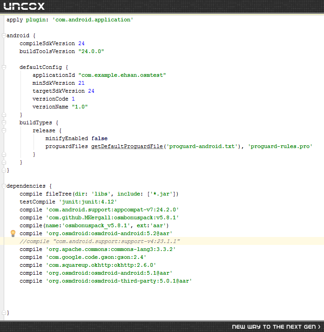Collapse the buildTypes block fold marker
The image size is (324, 332).
point(4,123)
